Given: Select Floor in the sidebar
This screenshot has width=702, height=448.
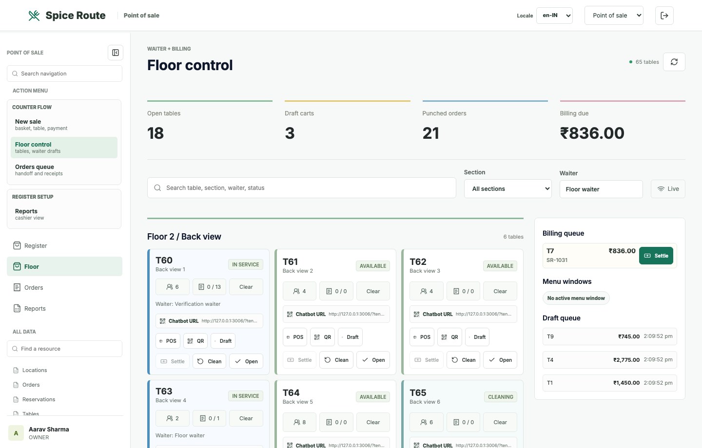Looking at the screenshot, I should pyautogui.click(x=64, y=266).
